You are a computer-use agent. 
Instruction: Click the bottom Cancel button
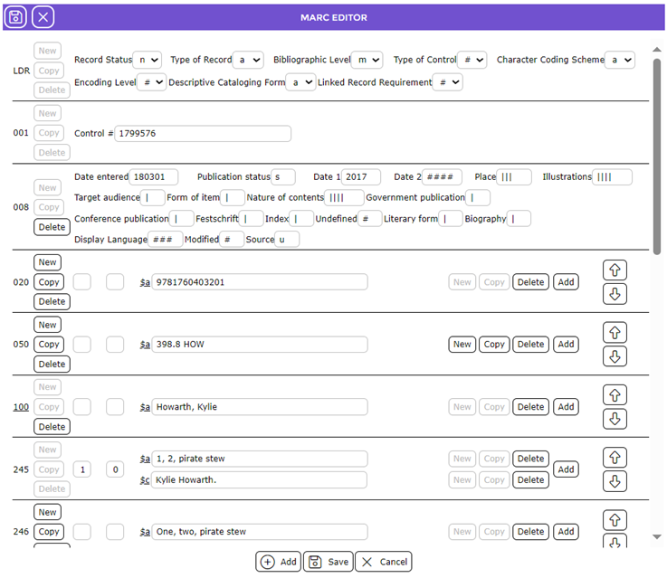point(384,562)
